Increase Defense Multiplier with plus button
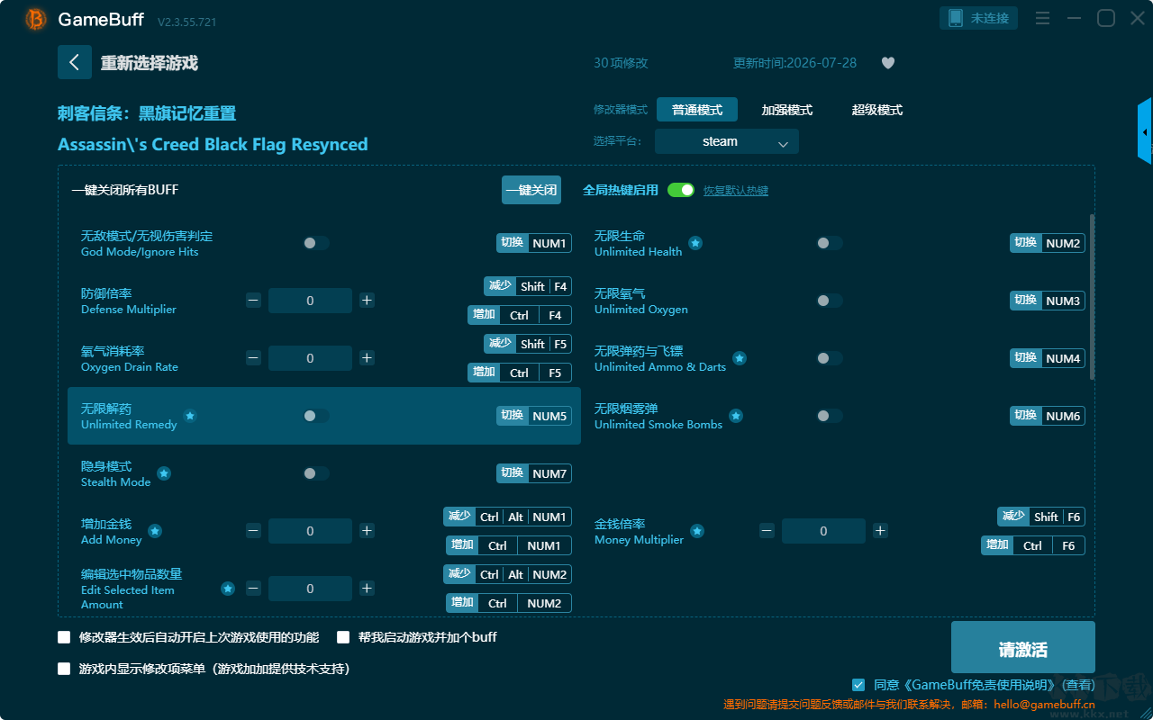The height and width of the screenshot is (720, 1153). 367,301
